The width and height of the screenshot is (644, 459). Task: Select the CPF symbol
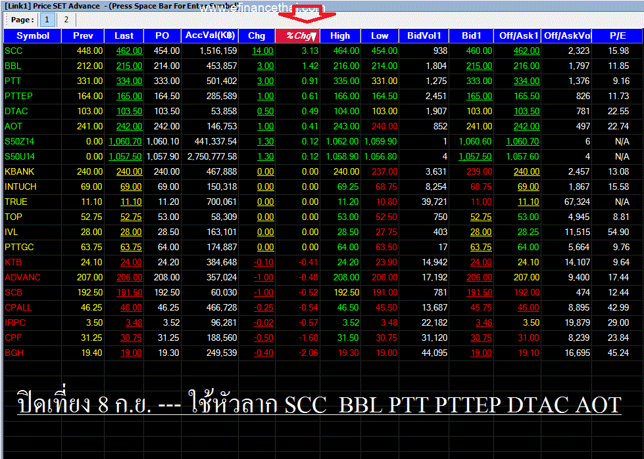[13, 338]
